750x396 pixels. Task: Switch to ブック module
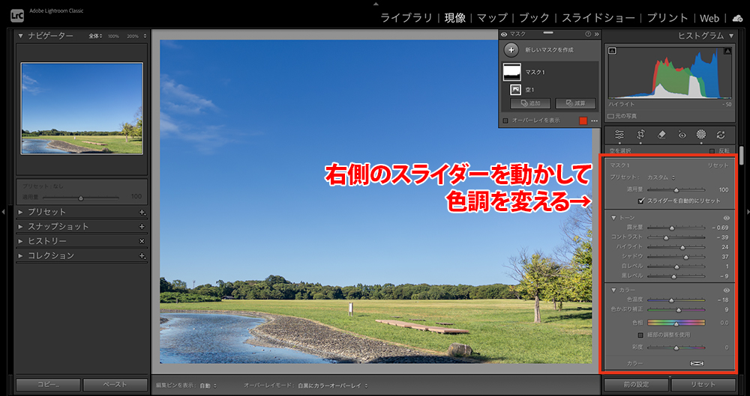[x=534, y=18]
